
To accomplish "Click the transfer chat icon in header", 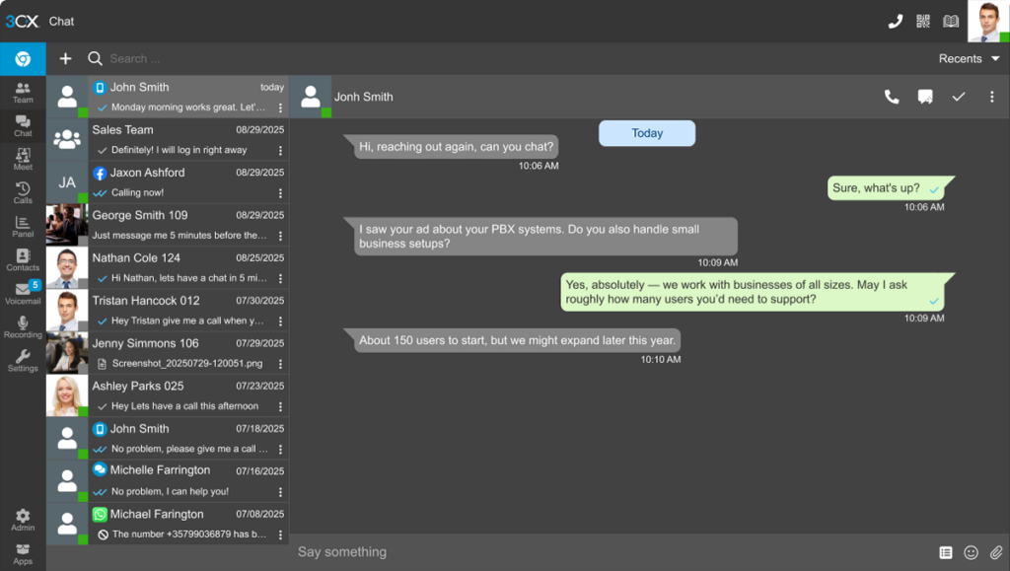I will coord(925,97).
